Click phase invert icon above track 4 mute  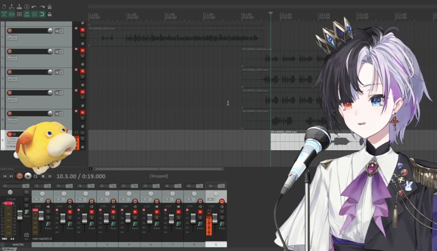click(82, 23)
